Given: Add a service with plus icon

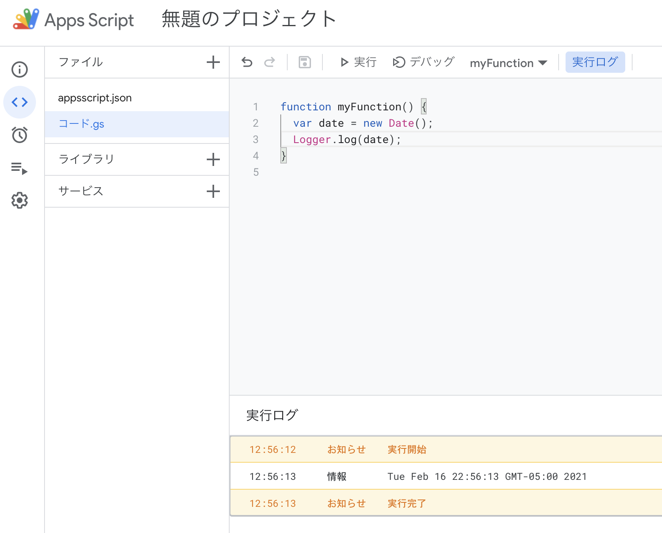Looking at the screenshot, I should tap(213, 191).
